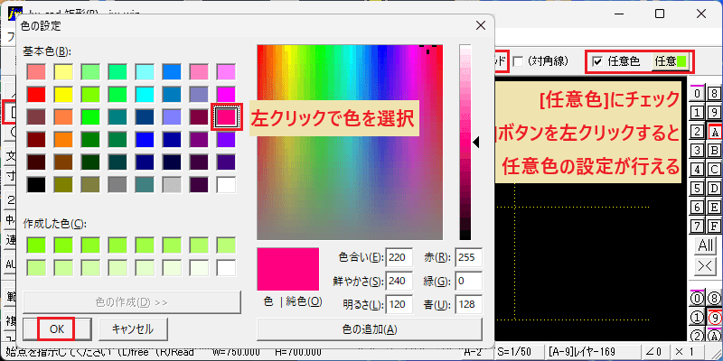Pick pure blue swatch in basic colors
Screen dimensions: 723x361
(x=145, y=140)
